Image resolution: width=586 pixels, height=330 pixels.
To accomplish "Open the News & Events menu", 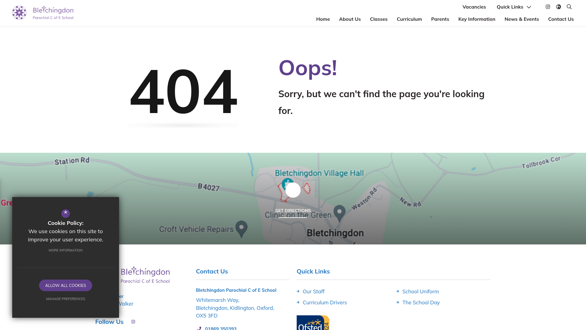I will tap(522, 19).
